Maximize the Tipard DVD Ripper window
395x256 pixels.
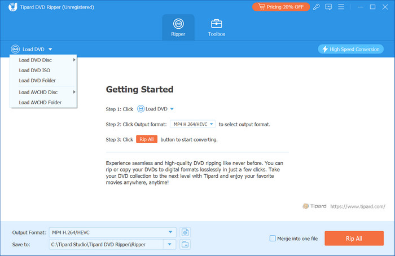point(372,7)
